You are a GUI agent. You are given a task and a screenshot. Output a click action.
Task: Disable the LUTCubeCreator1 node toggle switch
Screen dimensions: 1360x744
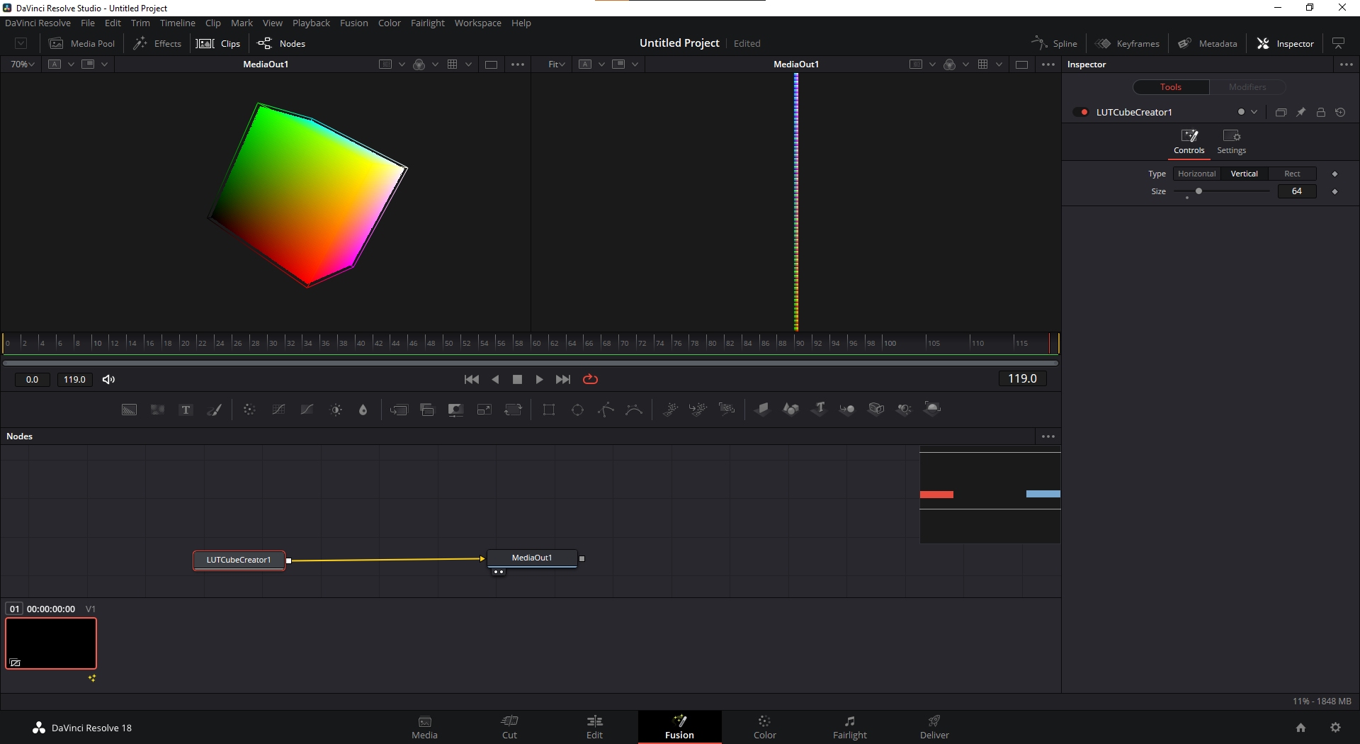(1080, 112)
